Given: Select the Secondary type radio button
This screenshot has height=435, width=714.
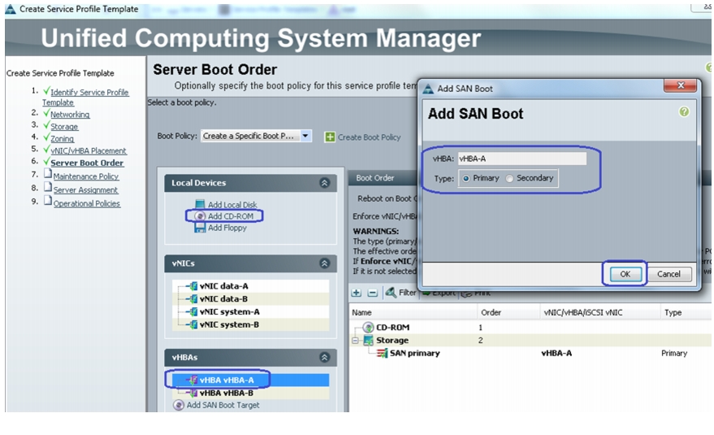Looking at the screenshot, I should click(x=509, y=178).
